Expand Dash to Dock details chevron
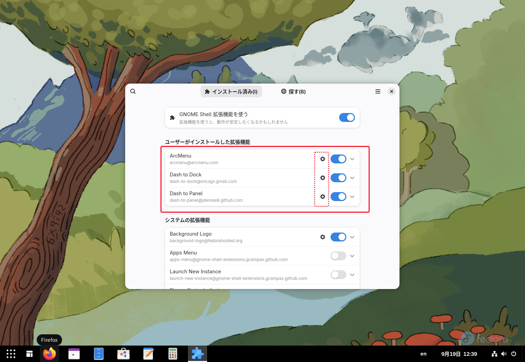 (352, 178)
